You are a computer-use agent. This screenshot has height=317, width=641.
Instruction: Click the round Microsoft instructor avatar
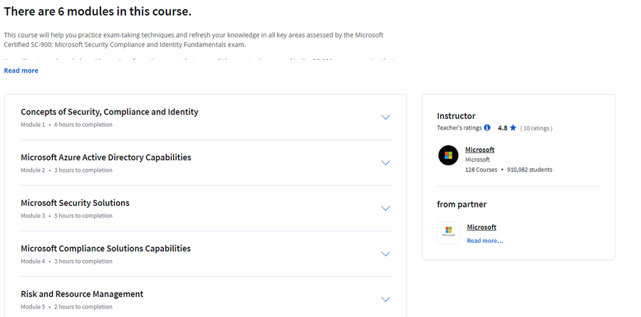point(448,155)
